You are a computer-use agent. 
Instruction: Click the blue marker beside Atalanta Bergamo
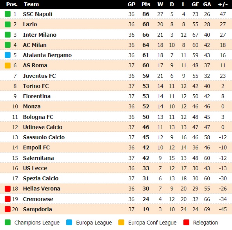(7, 55)
